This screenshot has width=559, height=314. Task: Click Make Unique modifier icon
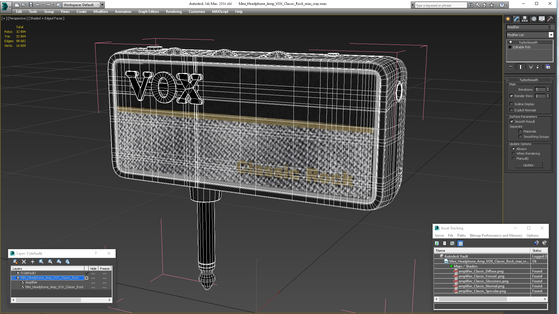pos(531,67)
